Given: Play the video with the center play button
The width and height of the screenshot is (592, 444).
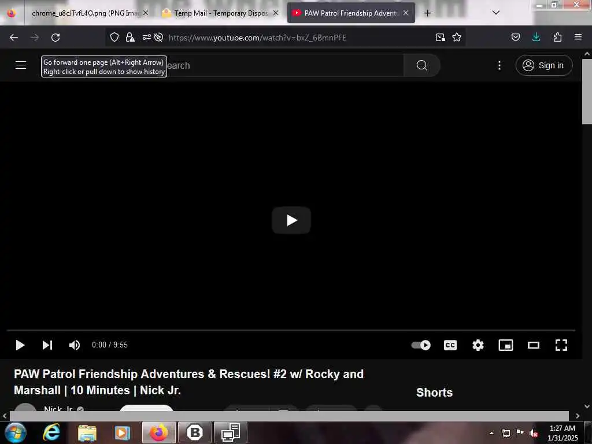Looking at the screenshot, I should (291, 220).
